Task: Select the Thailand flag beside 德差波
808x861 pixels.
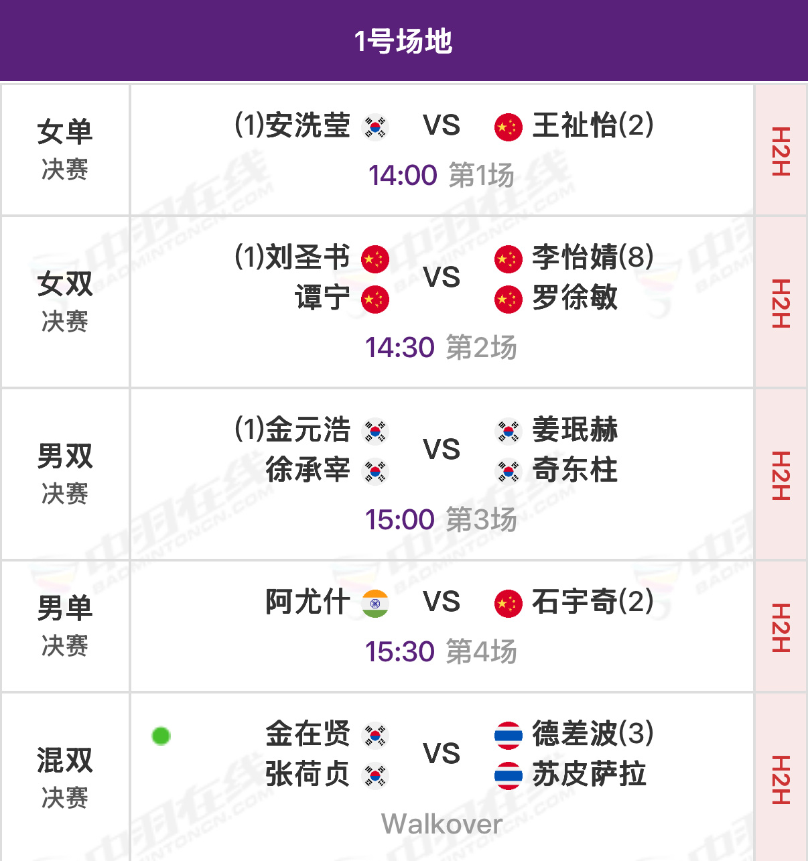Action: point(509,734)
